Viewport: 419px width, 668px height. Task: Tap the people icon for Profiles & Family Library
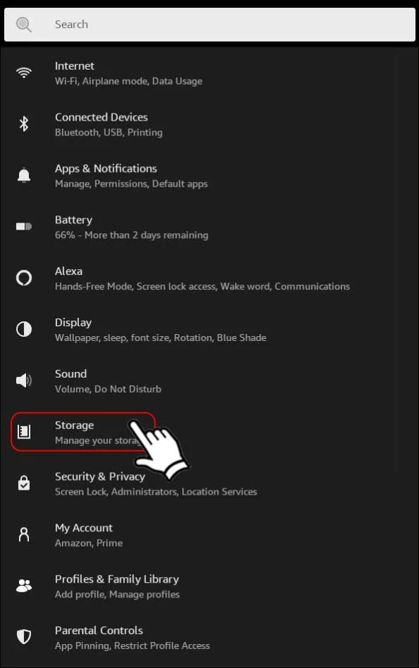(x=24, y=586)
